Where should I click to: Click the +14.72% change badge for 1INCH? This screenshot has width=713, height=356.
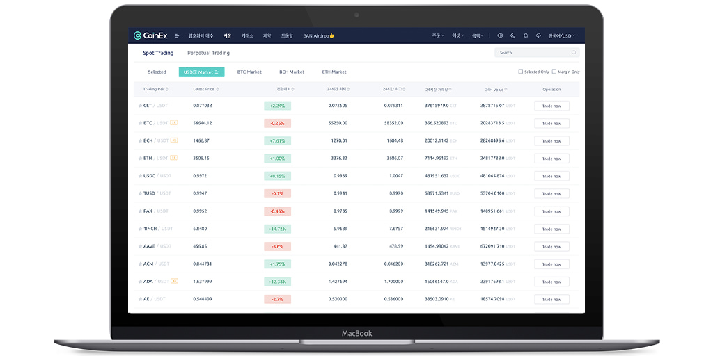pyautogui.click(x=277, y=229)
